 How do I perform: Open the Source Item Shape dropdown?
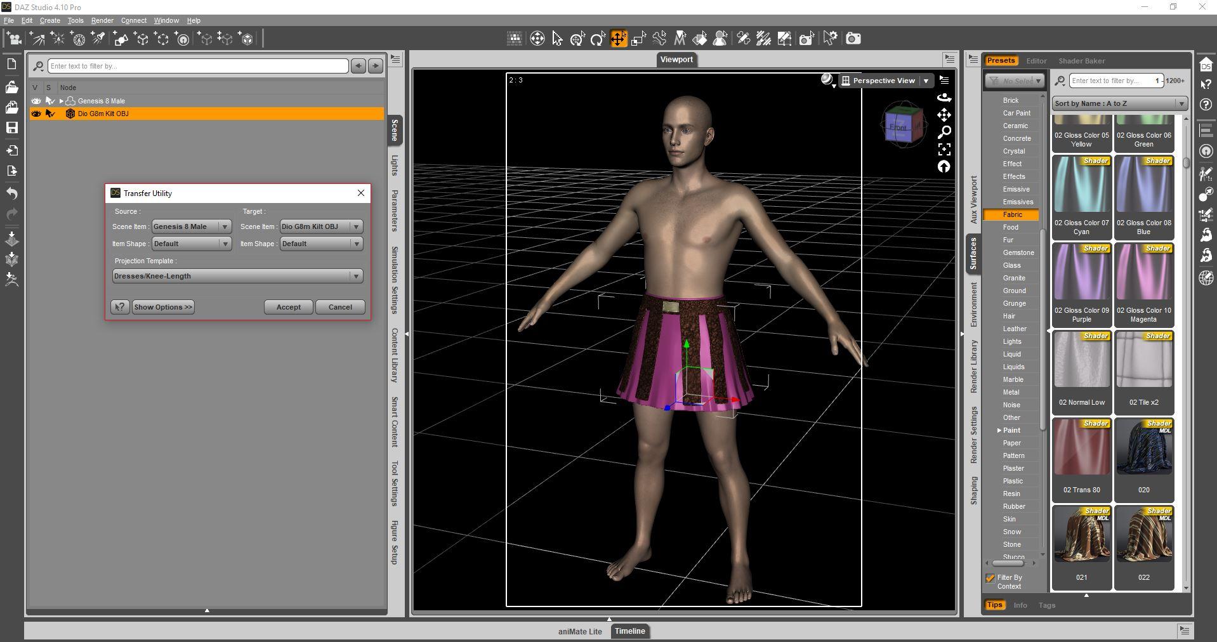point(191,244)
